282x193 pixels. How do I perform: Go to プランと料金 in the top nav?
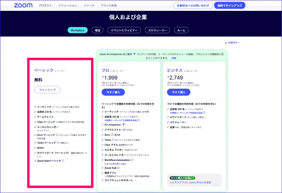[x=109, y=5]
